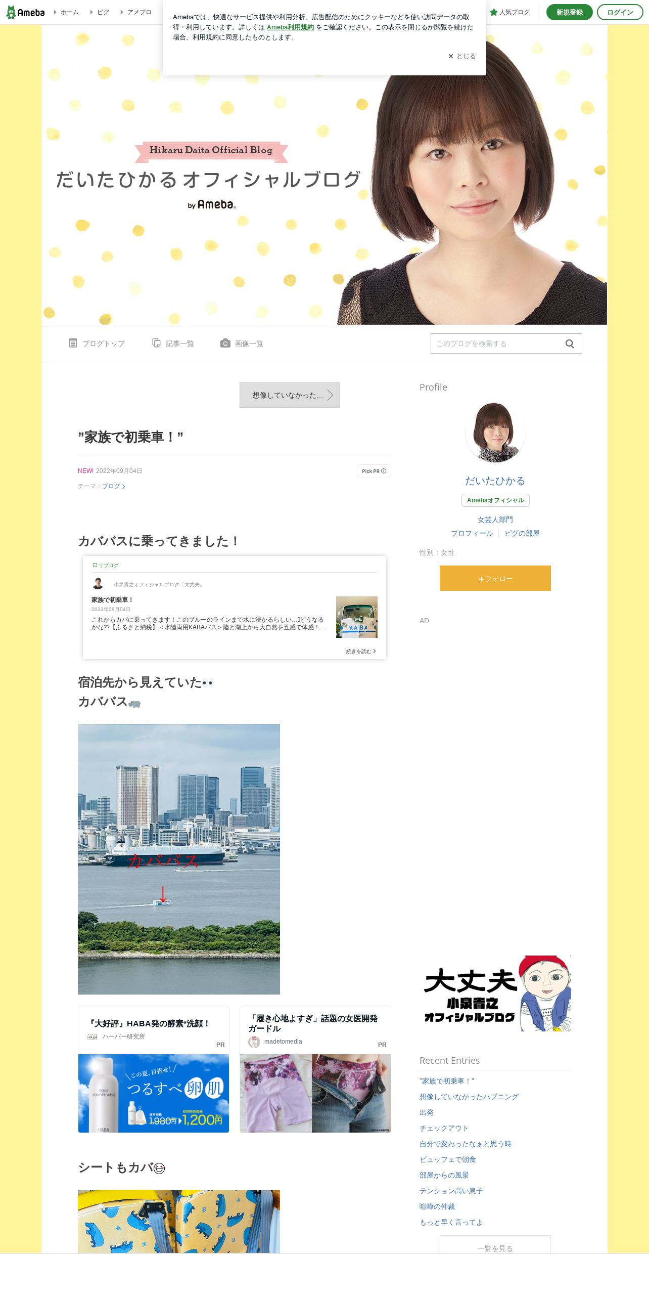The width and height of the screenshot is (649, 1299).
Task: Click the Amebaオフィシャル badge
Action: click(495, 500)
